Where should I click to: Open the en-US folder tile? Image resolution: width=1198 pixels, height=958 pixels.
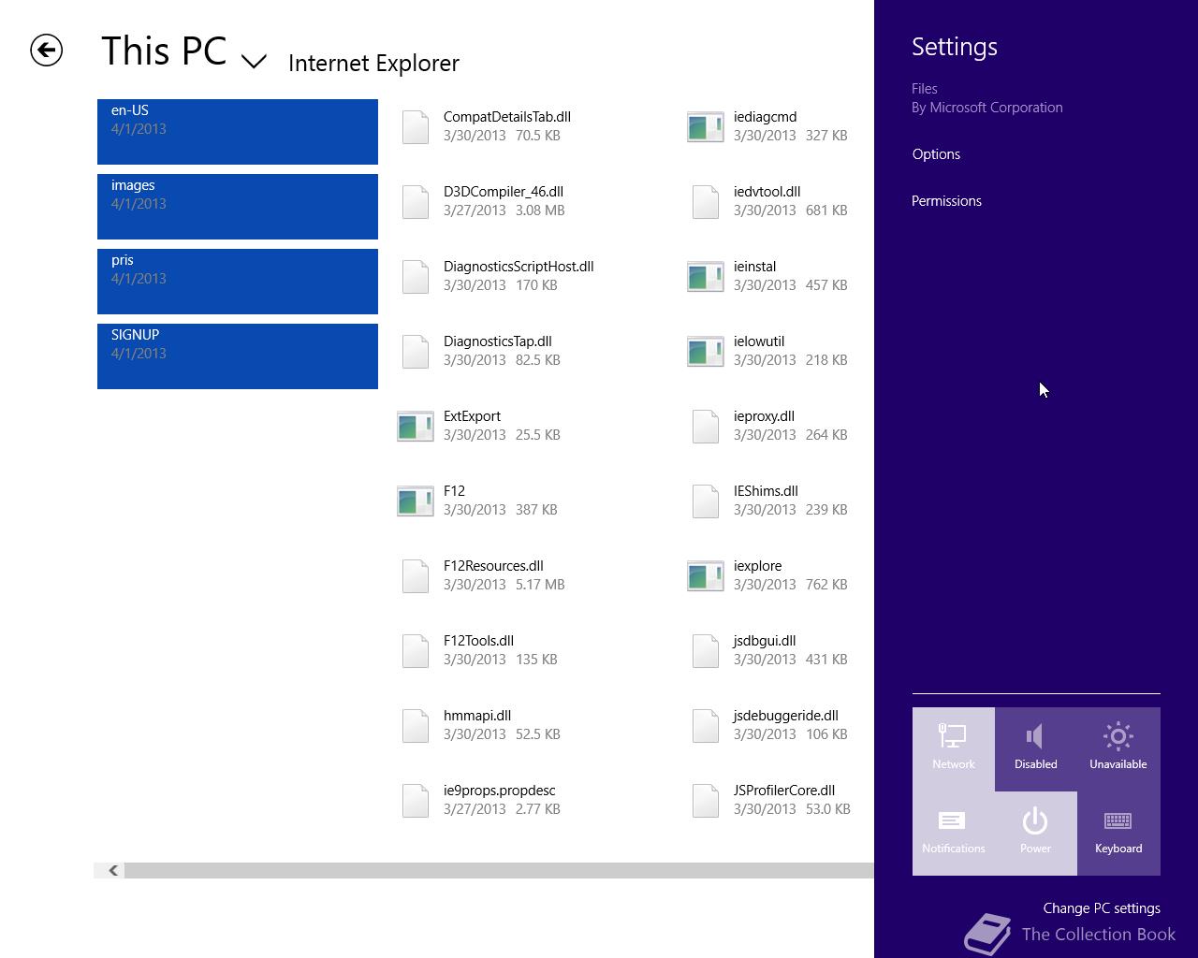point(238,132)
